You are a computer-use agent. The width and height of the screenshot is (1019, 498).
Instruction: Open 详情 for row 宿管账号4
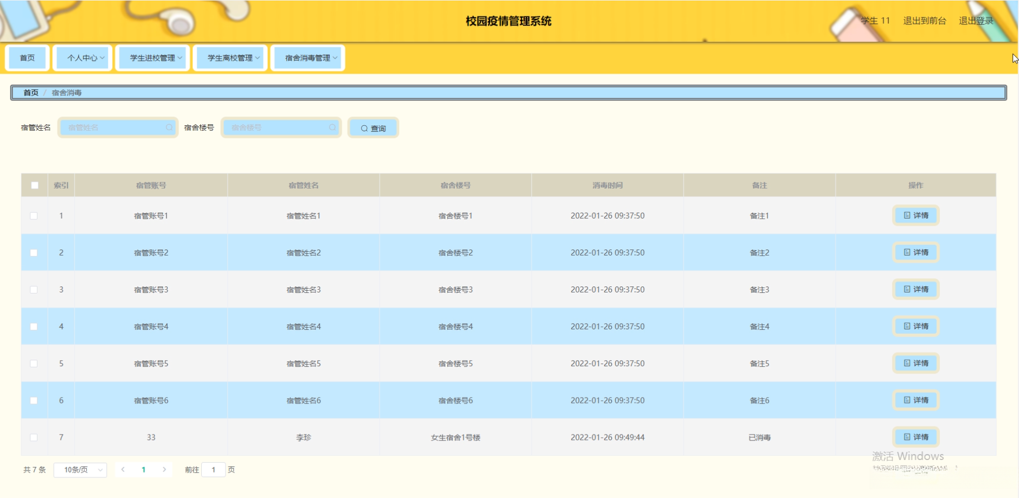click(916, 326)
